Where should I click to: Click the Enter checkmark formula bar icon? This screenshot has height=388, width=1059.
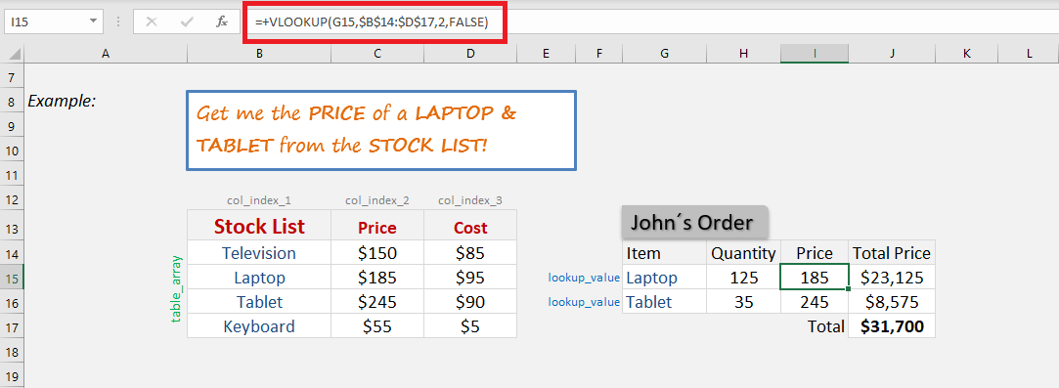coord(187,22)
